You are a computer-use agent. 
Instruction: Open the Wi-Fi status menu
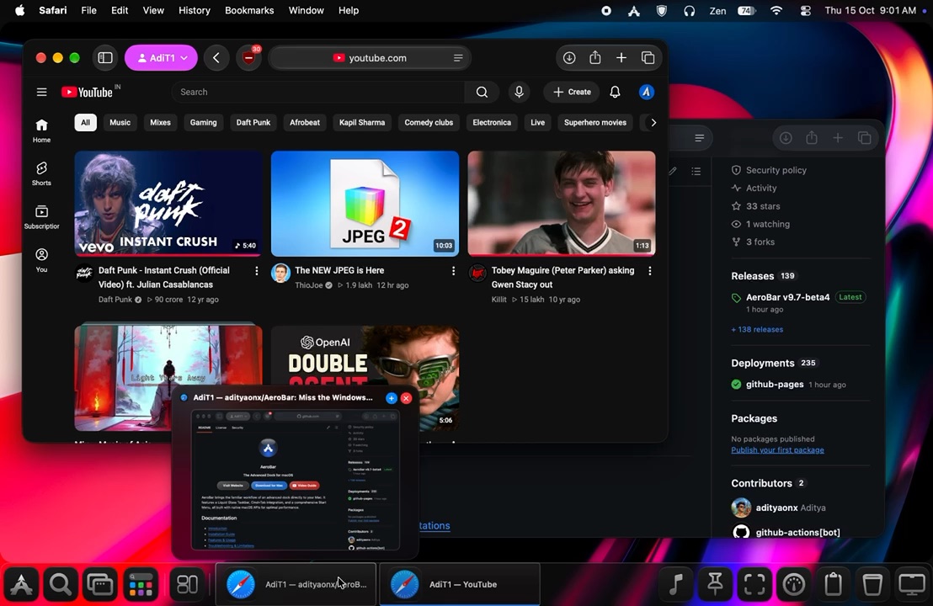point(776,10)
